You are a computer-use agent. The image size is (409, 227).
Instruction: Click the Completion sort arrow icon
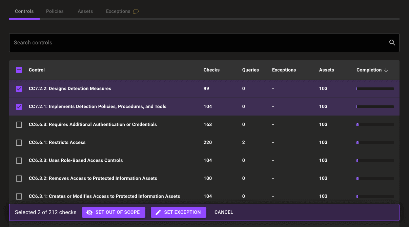[386, 70]
